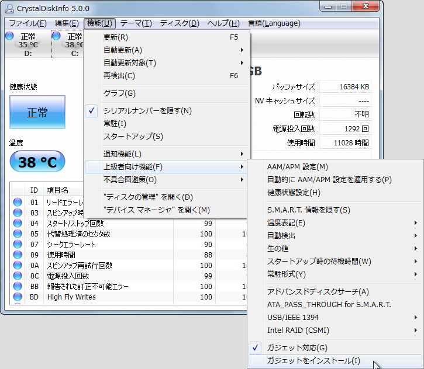The width and height of the screenshot is (424, 369).
Task: Click the ID column header
Action: (34, 190)
